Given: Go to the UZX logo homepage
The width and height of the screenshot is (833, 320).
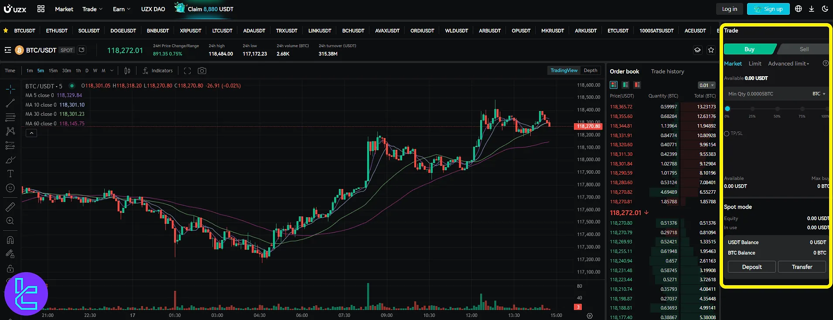Looking at the screenshot, I should [x=15, y=9].
